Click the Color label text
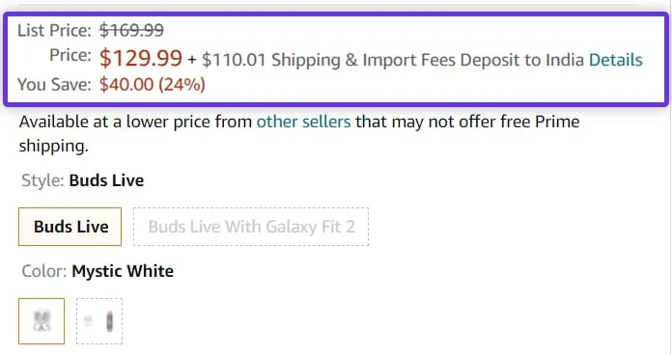Image resolution: width=672 pixels, height=355 pixels. click(x=44, y=271)
